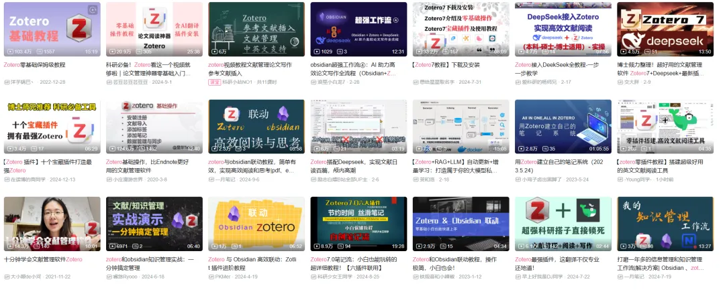Screen dimensions: 725x290
Task: Open the Zotero 7 deepseek red thumbnail
Action: tap(665, 29)
